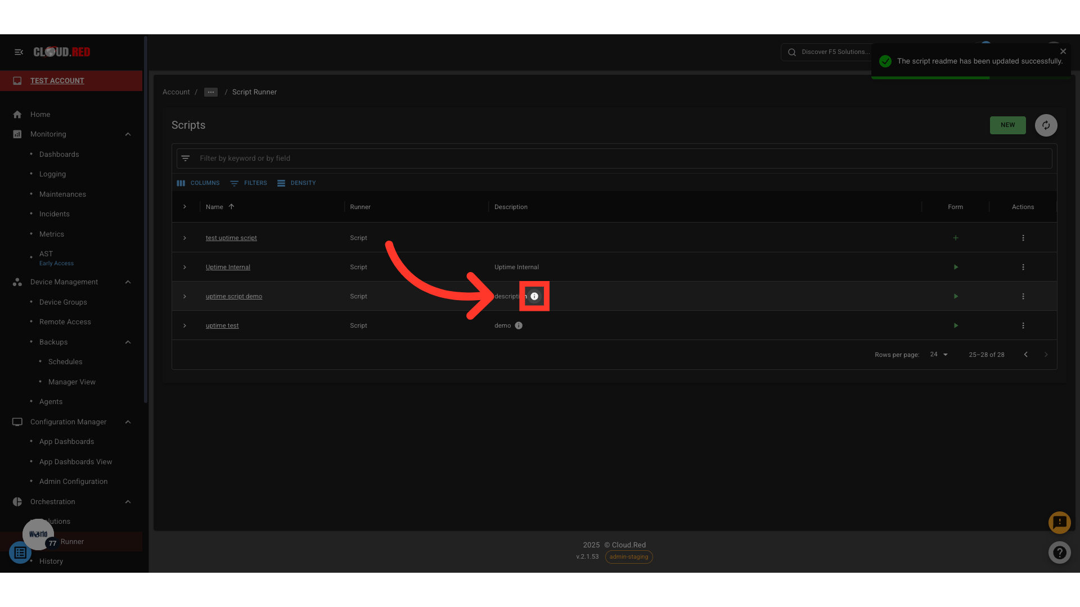Collapse the sidebar with the menu icon
Viewport: 1080px width, 607px height.
(x=19, y=52)
